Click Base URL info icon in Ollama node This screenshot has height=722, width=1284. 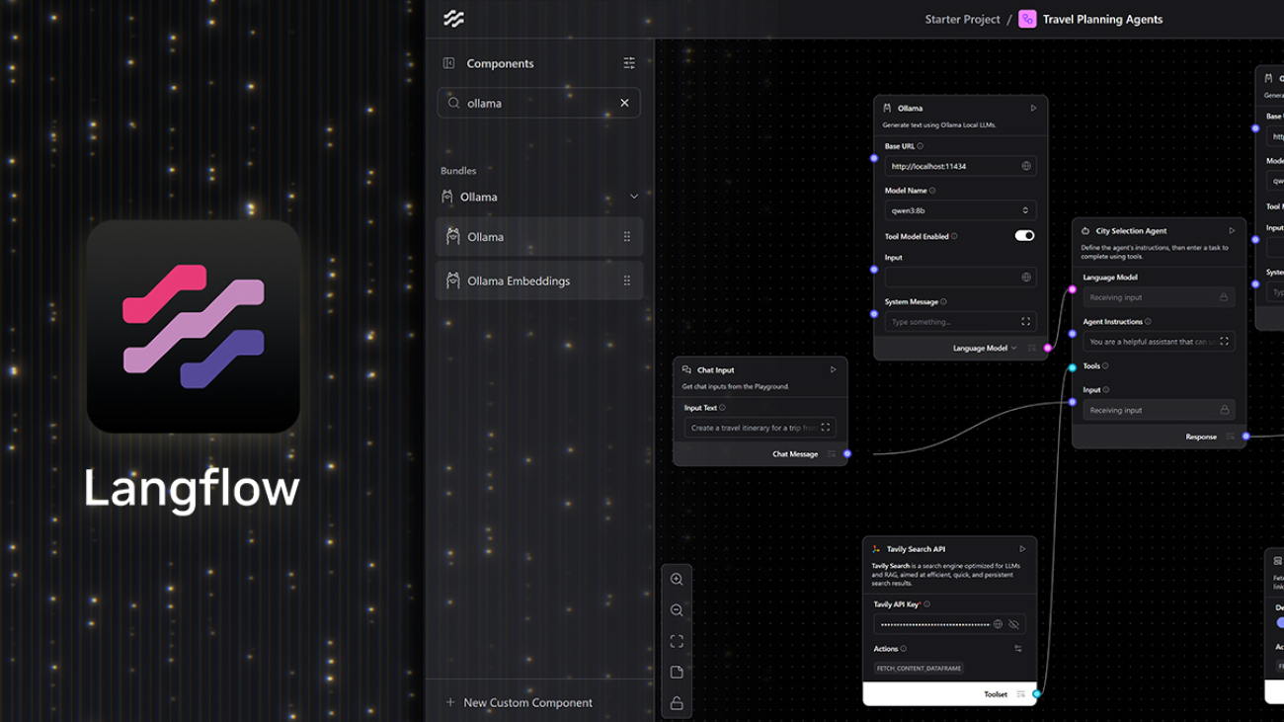tap(921, 146)
